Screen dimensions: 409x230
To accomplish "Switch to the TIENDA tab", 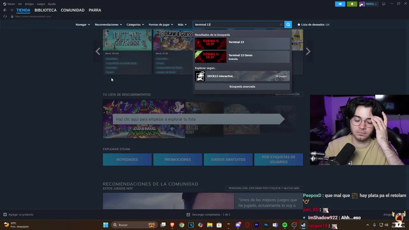I will coord(23,10).
